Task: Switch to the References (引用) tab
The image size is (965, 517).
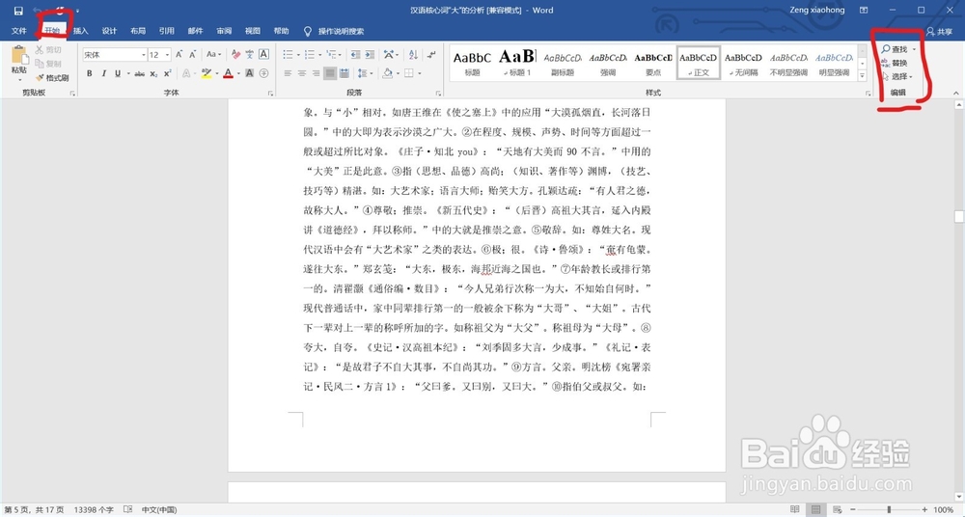Action: point(167,31)
